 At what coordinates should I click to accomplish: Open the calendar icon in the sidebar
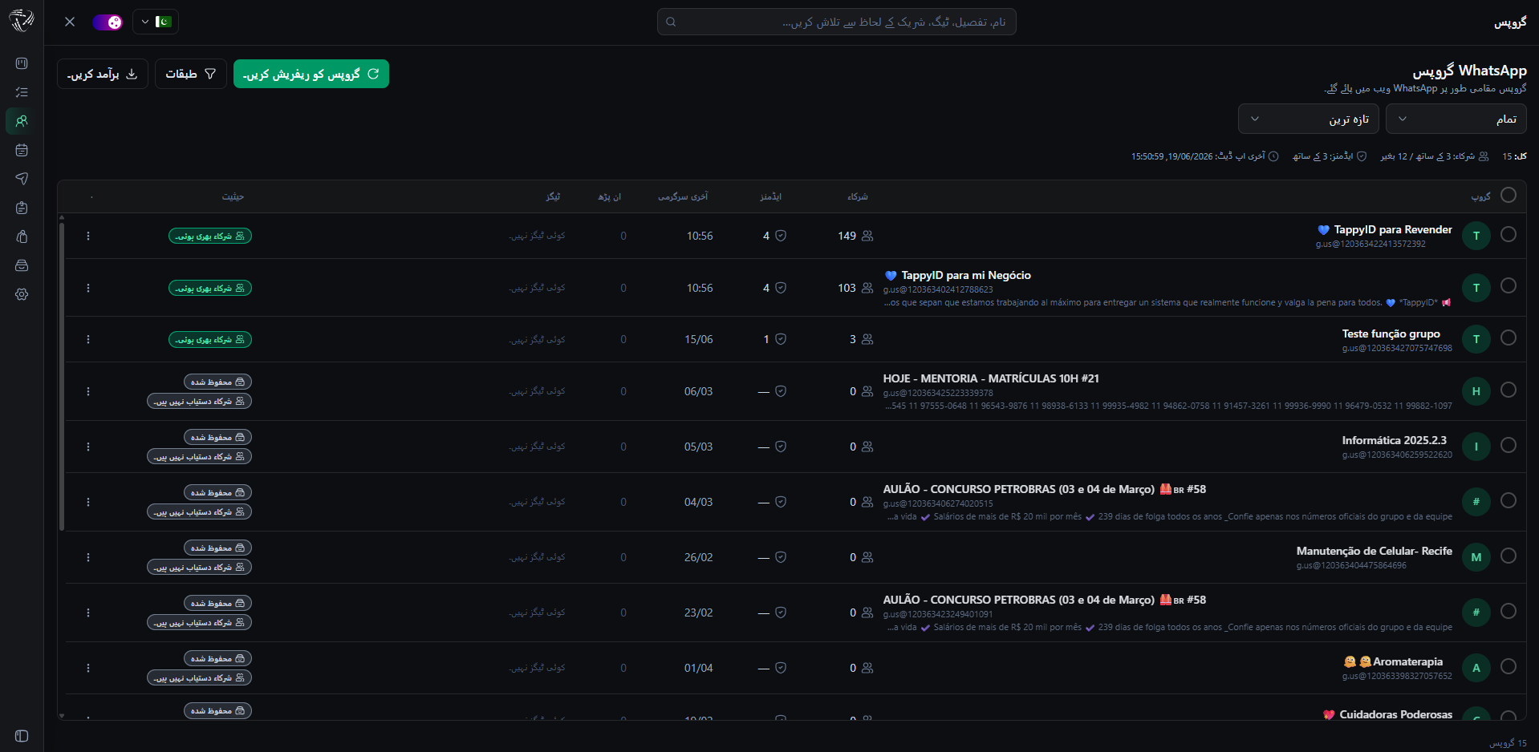[x=22, y=150]
